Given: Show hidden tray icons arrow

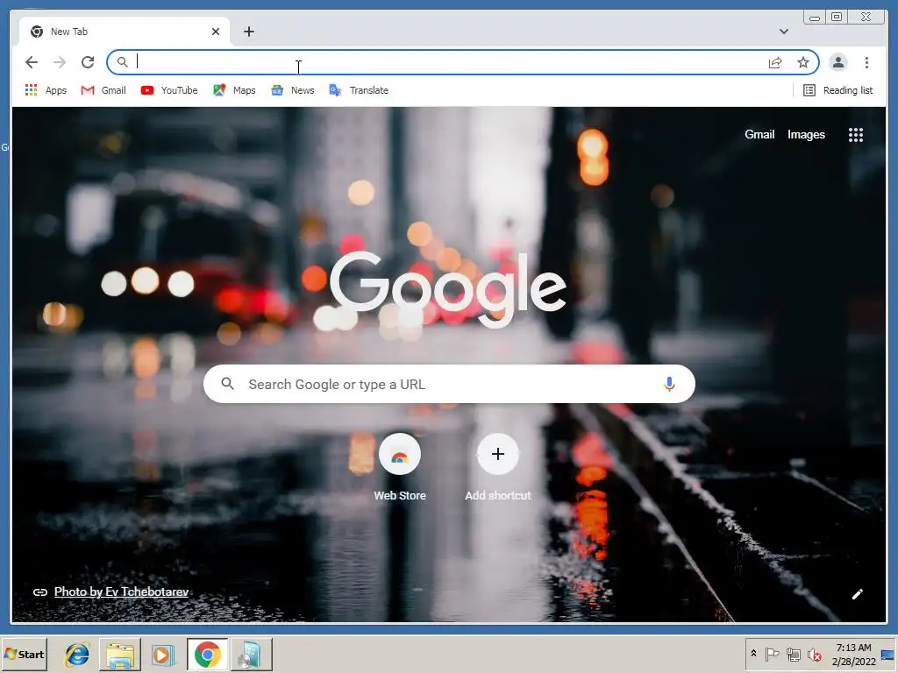Looking at the screenshot, I should click(x=753, y=654).
